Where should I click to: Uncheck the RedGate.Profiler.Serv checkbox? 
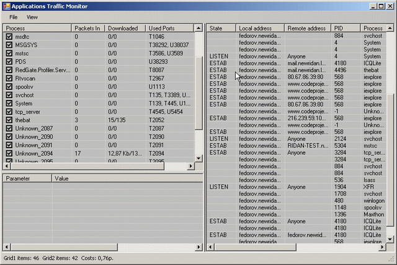point(9,70)
